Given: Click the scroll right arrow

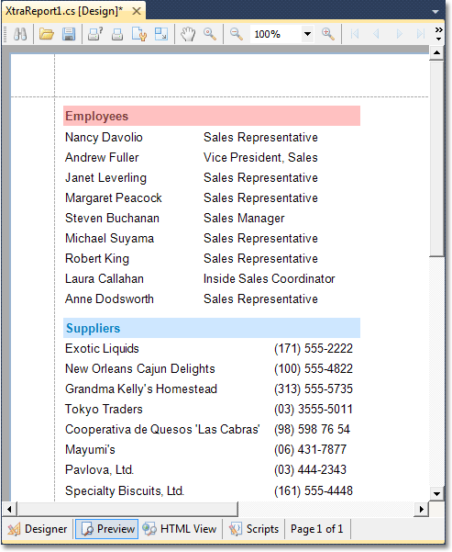Looking at the screenshot, I should point(422,509).
